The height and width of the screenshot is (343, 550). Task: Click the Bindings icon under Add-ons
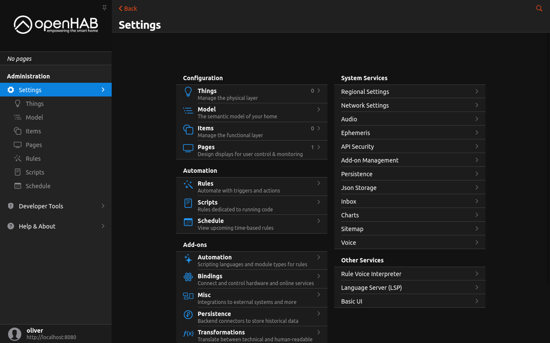coord(188,277)
